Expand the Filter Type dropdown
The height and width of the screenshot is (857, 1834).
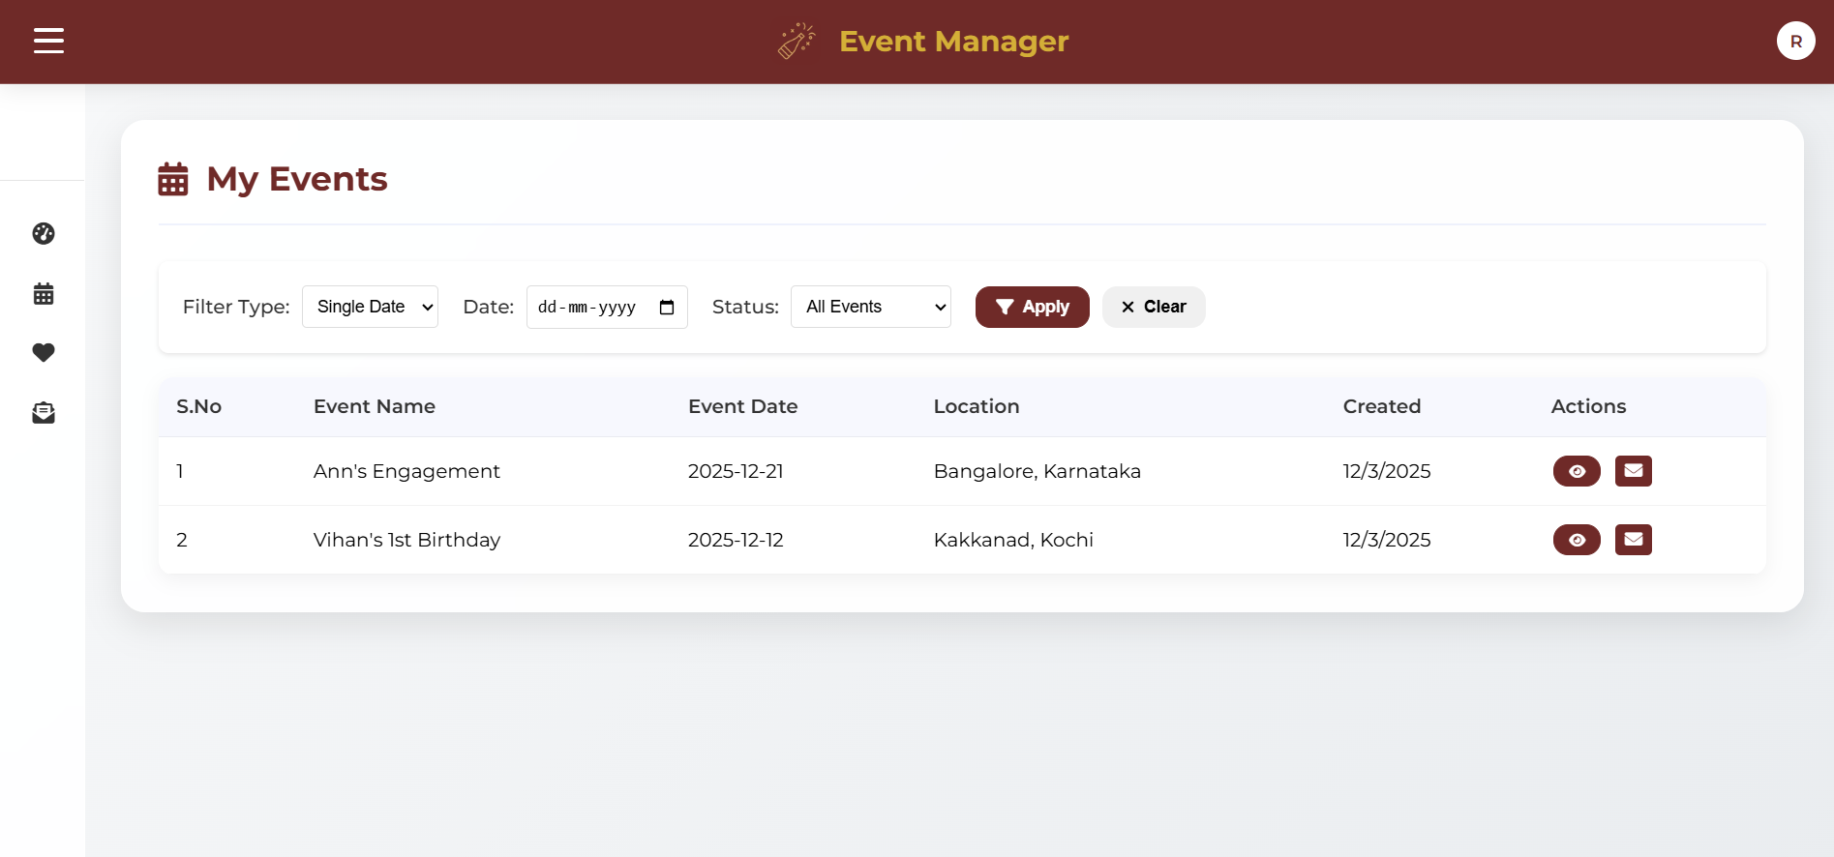coord(370,307)
